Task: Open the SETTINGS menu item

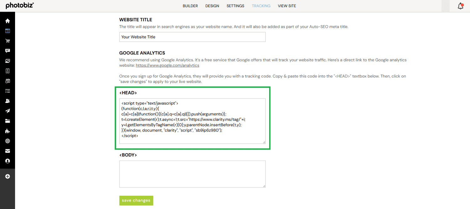Action: tap(235, 6)
